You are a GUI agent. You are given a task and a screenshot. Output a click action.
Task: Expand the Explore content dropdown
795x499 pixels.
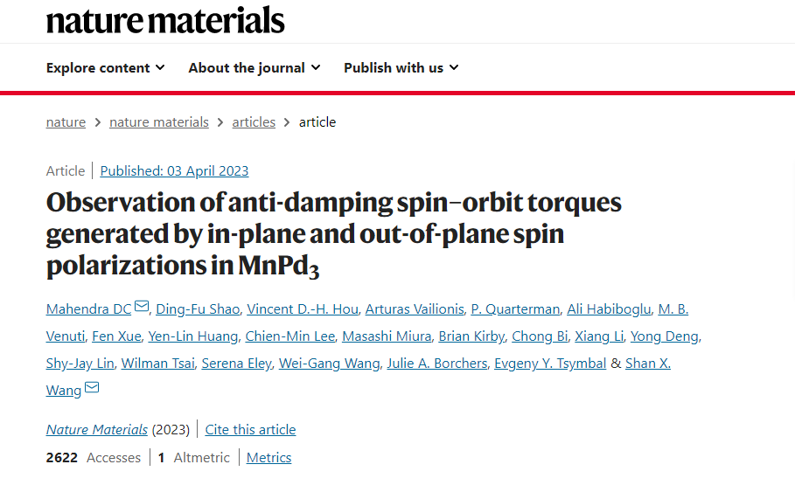pos(106,68)
